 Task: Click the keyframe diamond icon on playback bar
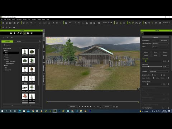(x=114, y=107)
